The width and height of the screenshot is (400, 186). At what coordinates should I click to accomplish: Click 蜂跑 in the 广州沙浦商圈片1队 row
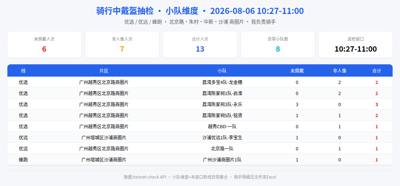(23, 160)
